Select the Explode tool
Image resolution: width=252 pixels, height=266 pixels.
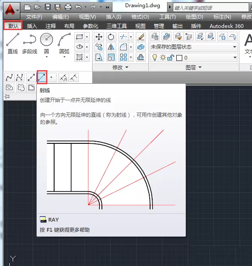click(x=141, y=47)
